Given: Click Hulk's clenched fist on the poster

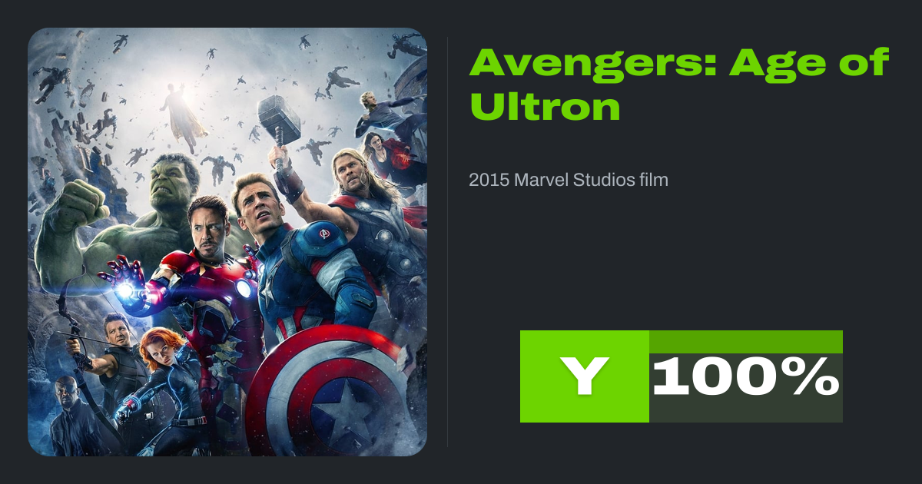Looking at the screenshot, I should [77, 207].
